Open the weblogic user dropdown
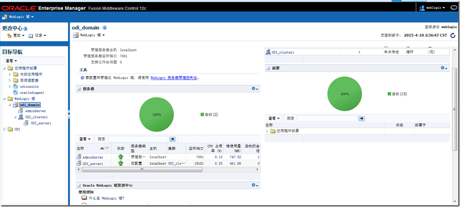Screen dimensions: 460x207 pos(436,8)
